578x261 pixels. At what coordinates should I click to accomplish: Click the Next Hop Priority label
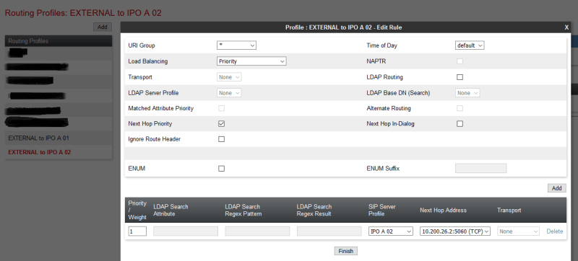(150, 124)
